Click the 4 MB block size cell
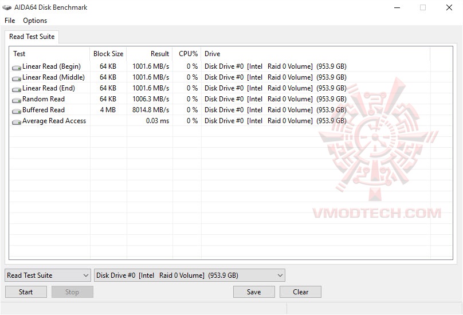The height and width of the screenshot is (315, 463). pyautogui.click(x=108, y=110)
